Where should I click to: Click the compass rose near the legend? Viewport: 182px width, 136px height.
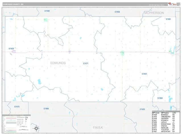[36, 128]
